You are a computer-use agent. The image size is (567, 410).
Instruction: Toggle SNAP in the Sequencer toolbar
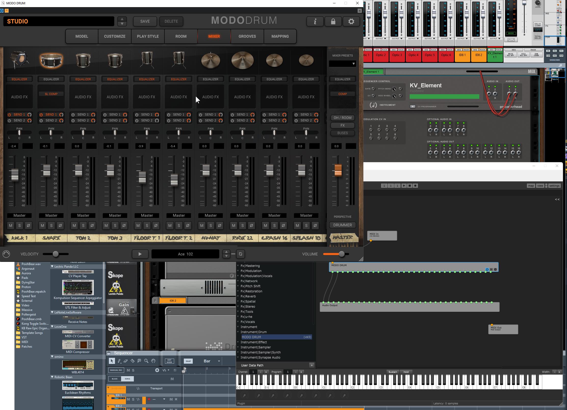pyautogui.click(x=188, y=361)
